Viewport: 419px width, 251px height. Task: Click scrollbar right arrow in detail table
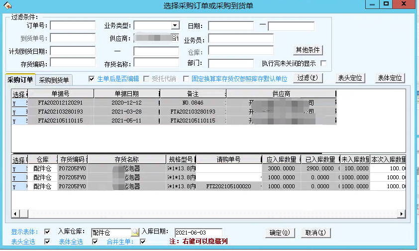tap(401, 214)
